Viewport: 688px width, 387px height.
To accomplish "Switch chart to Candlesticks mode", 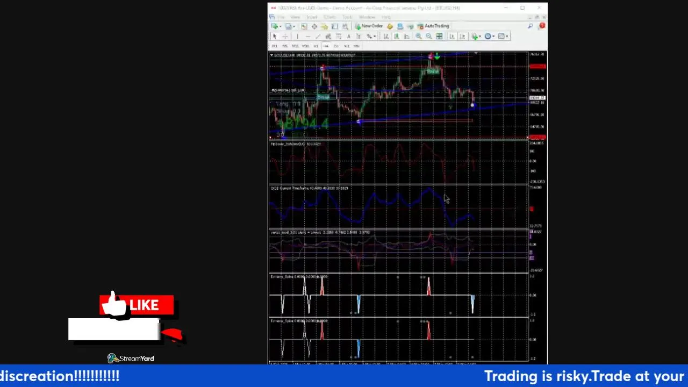I will pyautogui.click(x=397, y=36).
